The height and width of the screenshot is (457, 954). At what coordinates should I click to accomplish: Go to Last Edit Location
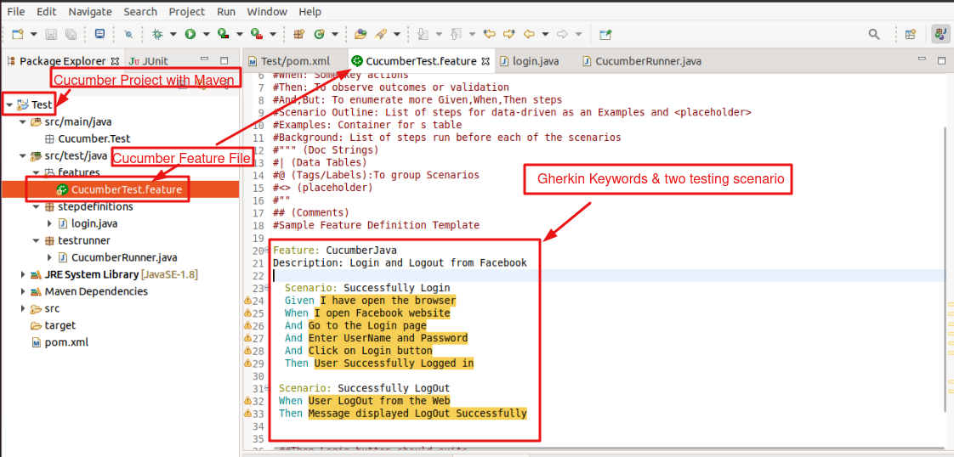pos(489,35)
